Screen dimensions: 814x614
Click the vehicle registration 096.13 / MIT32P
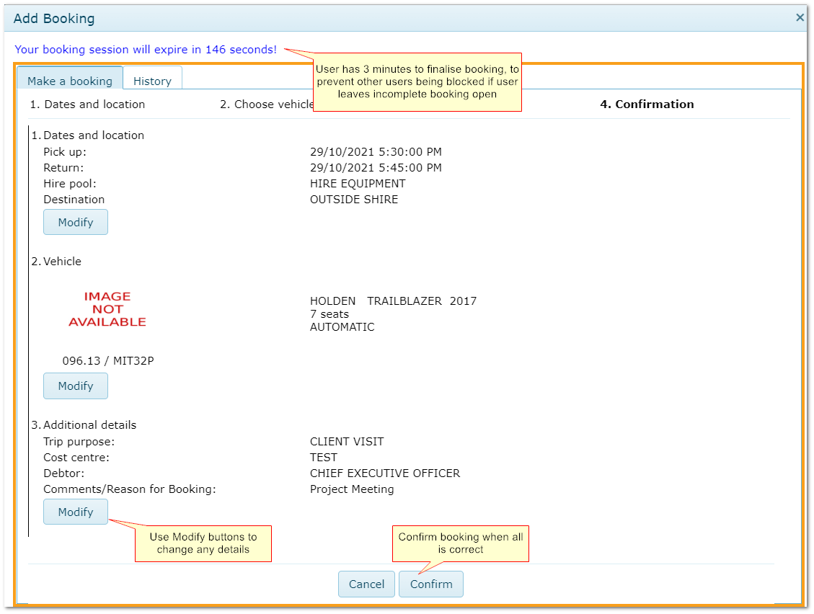point(108,360)
